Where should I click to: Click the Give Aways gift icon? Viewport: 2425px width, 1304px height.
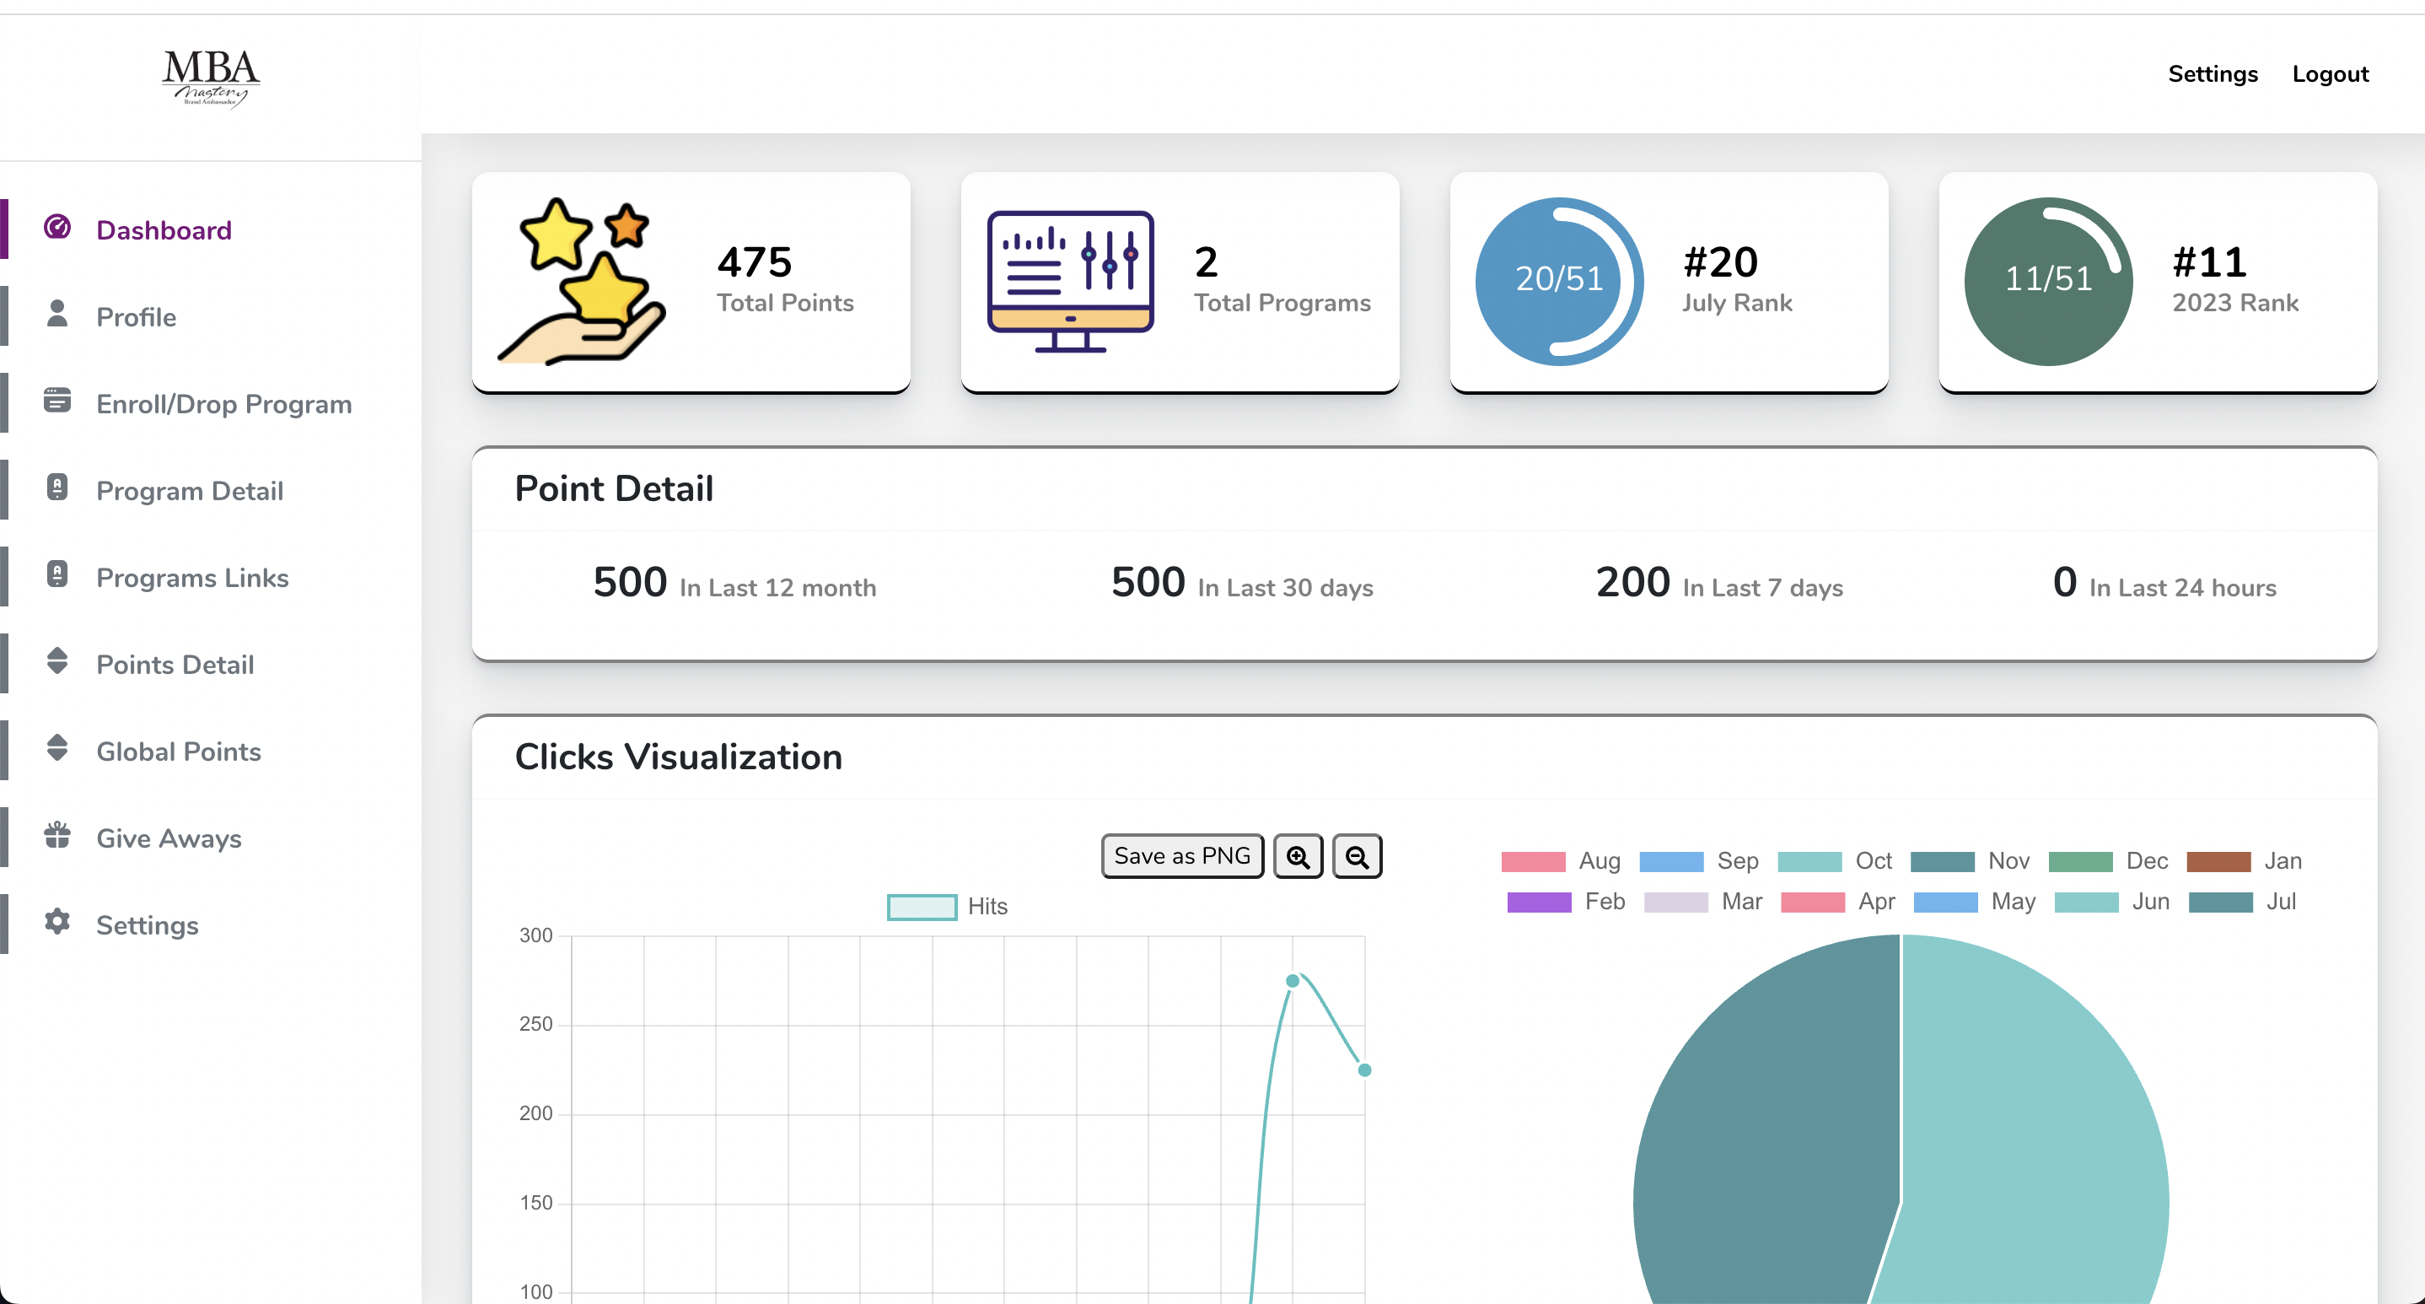pyautogui.click(x=57, y=835)
